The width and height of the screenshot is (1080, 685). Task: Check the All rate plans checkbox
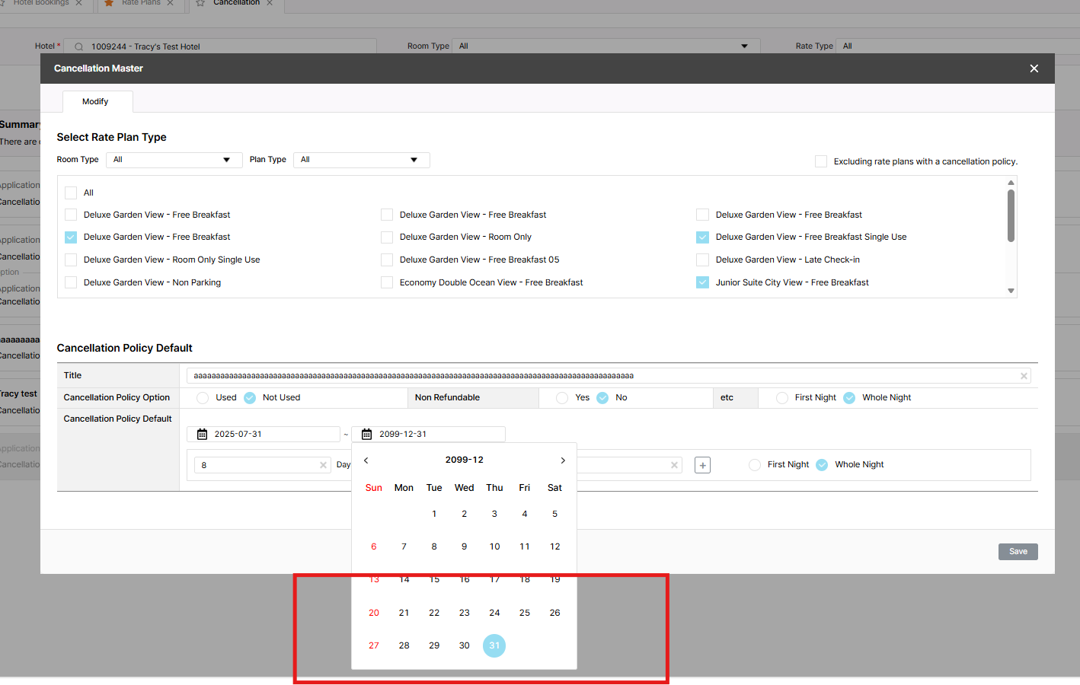click(x=71, y=193)
